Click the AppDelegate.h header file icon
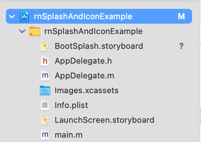This screenshot has height=142, width=201. pos(45,61)
